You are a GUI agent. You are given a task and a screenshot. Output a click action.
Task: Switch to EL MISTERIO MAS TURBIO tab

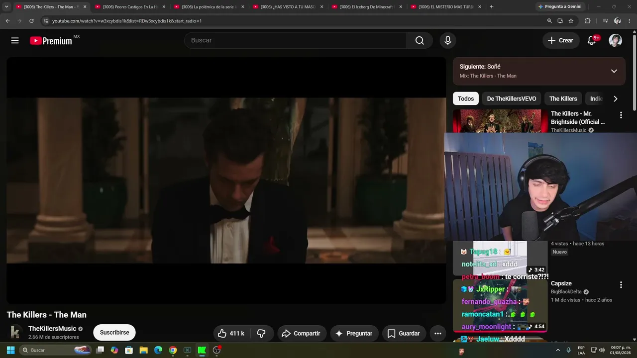point(445,7)
